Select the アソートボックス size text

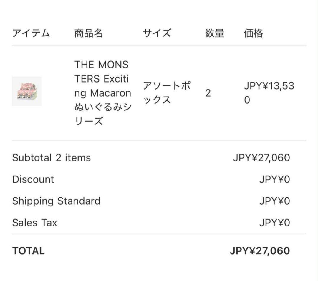point(167,93)
